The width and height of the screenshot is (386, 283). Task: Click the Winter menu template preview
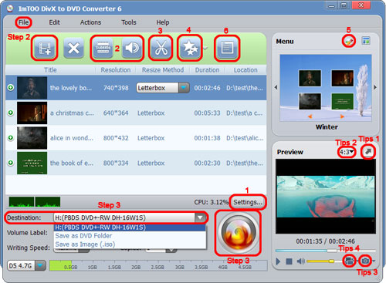pyautogui.click(x=326, y=87)
